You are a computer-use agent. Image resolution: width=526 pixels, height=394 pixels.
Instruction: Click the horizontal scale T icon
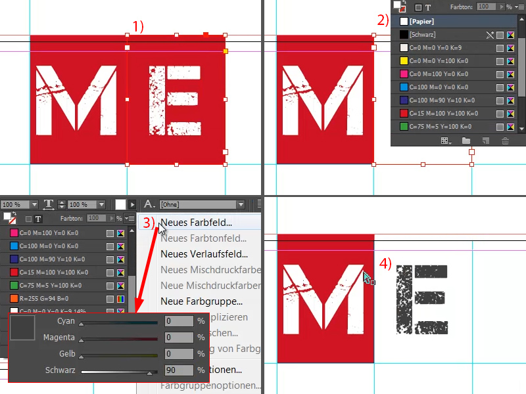[x=49, y=204]
